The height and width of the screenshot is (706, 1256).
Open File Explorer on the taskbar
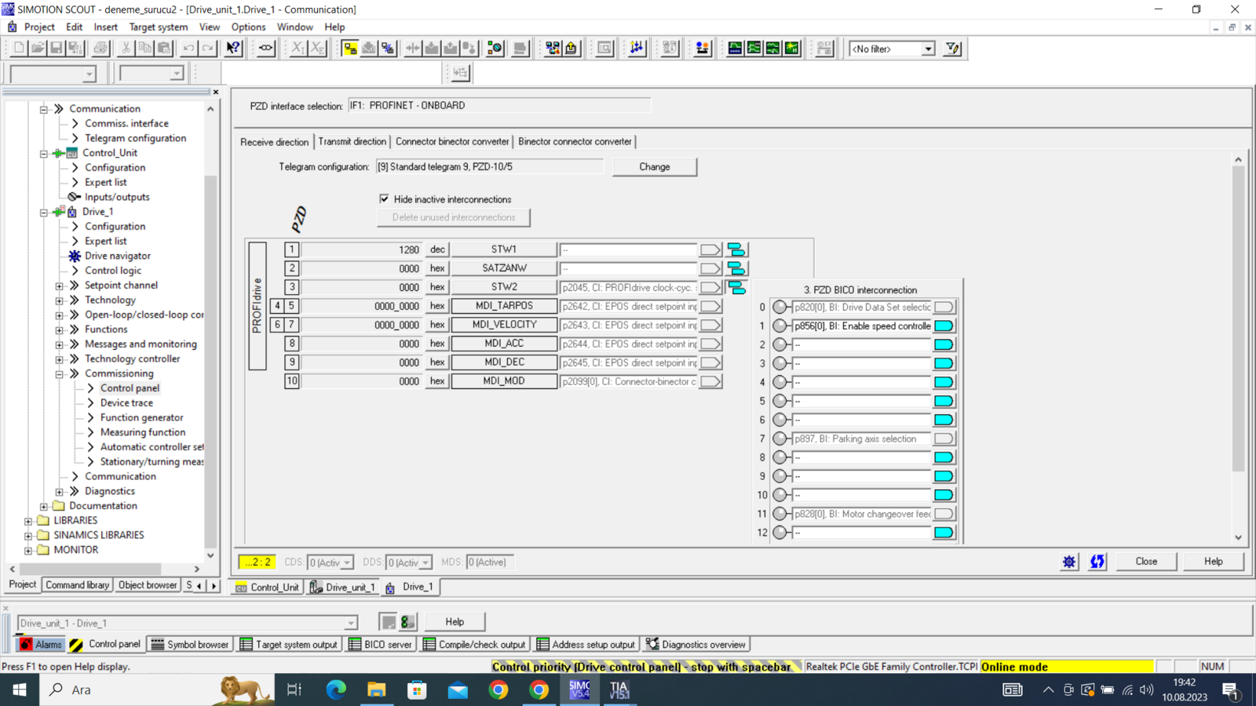click(377, 690)
